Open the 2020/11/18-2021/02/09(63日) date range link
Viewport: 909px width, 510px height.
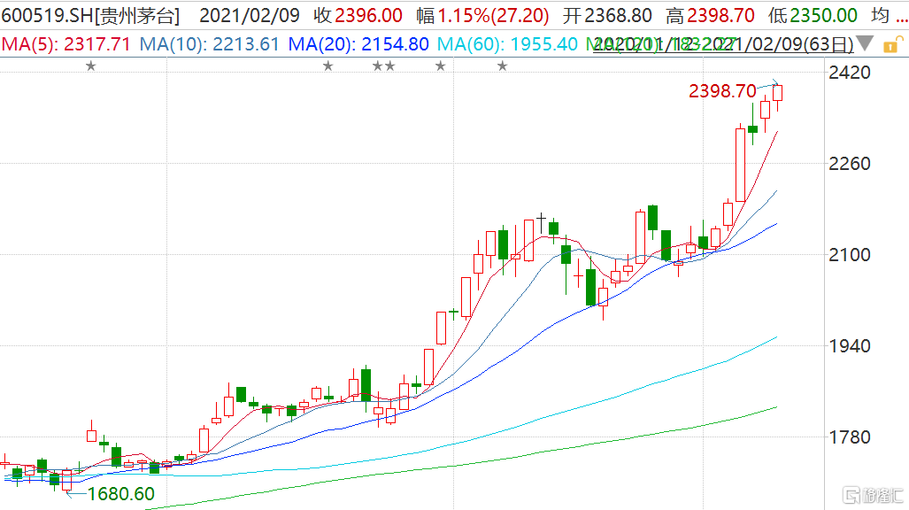723,44
